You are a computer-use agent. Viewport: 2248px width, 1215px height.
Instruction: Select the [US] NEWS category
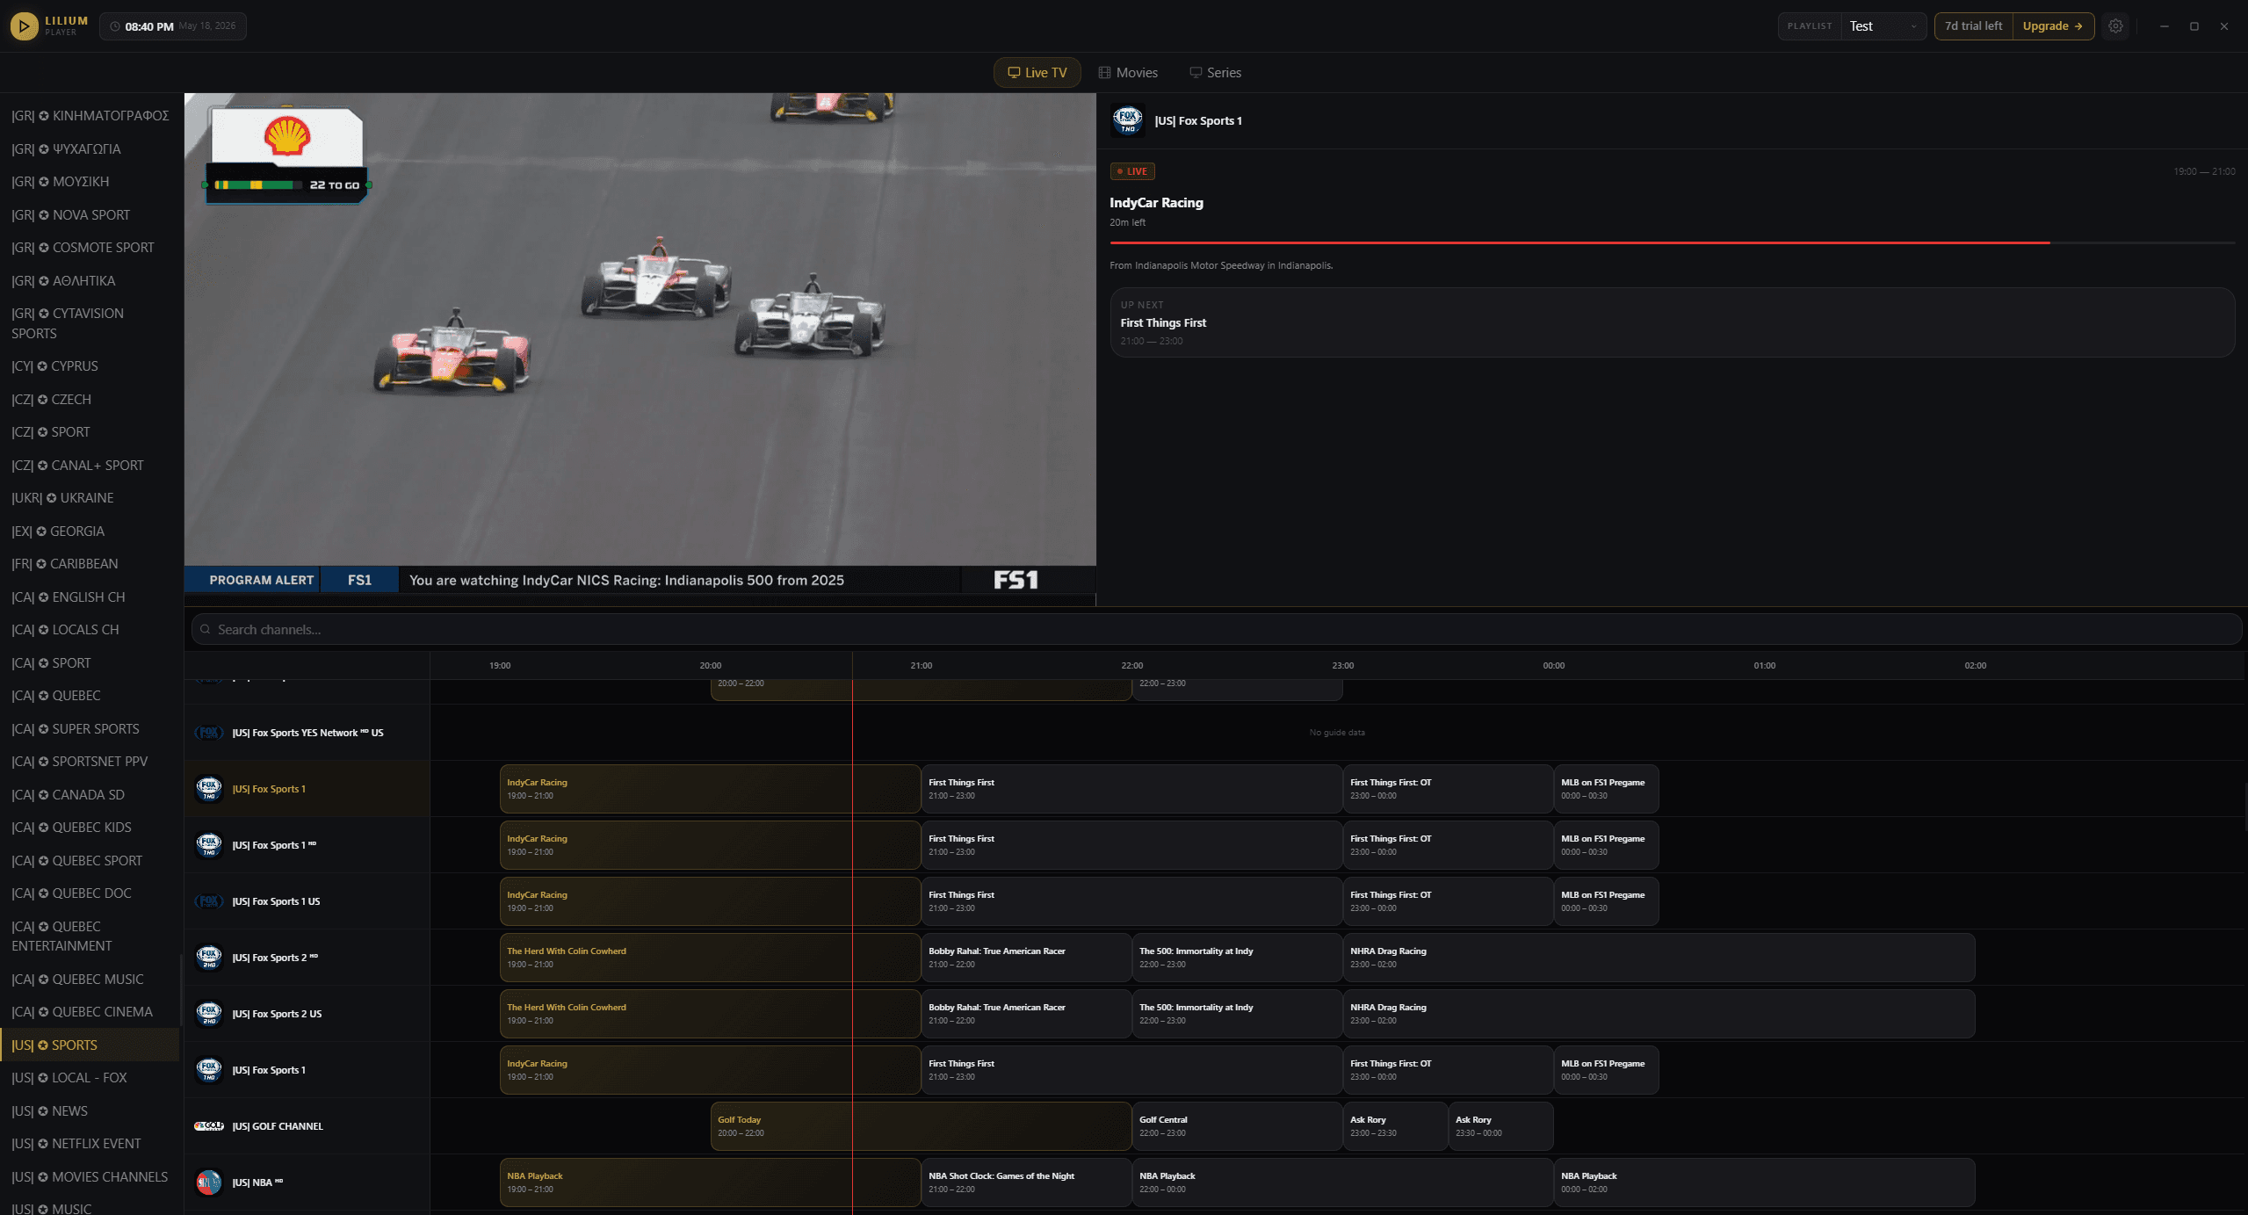click(x=90, y=1111)
